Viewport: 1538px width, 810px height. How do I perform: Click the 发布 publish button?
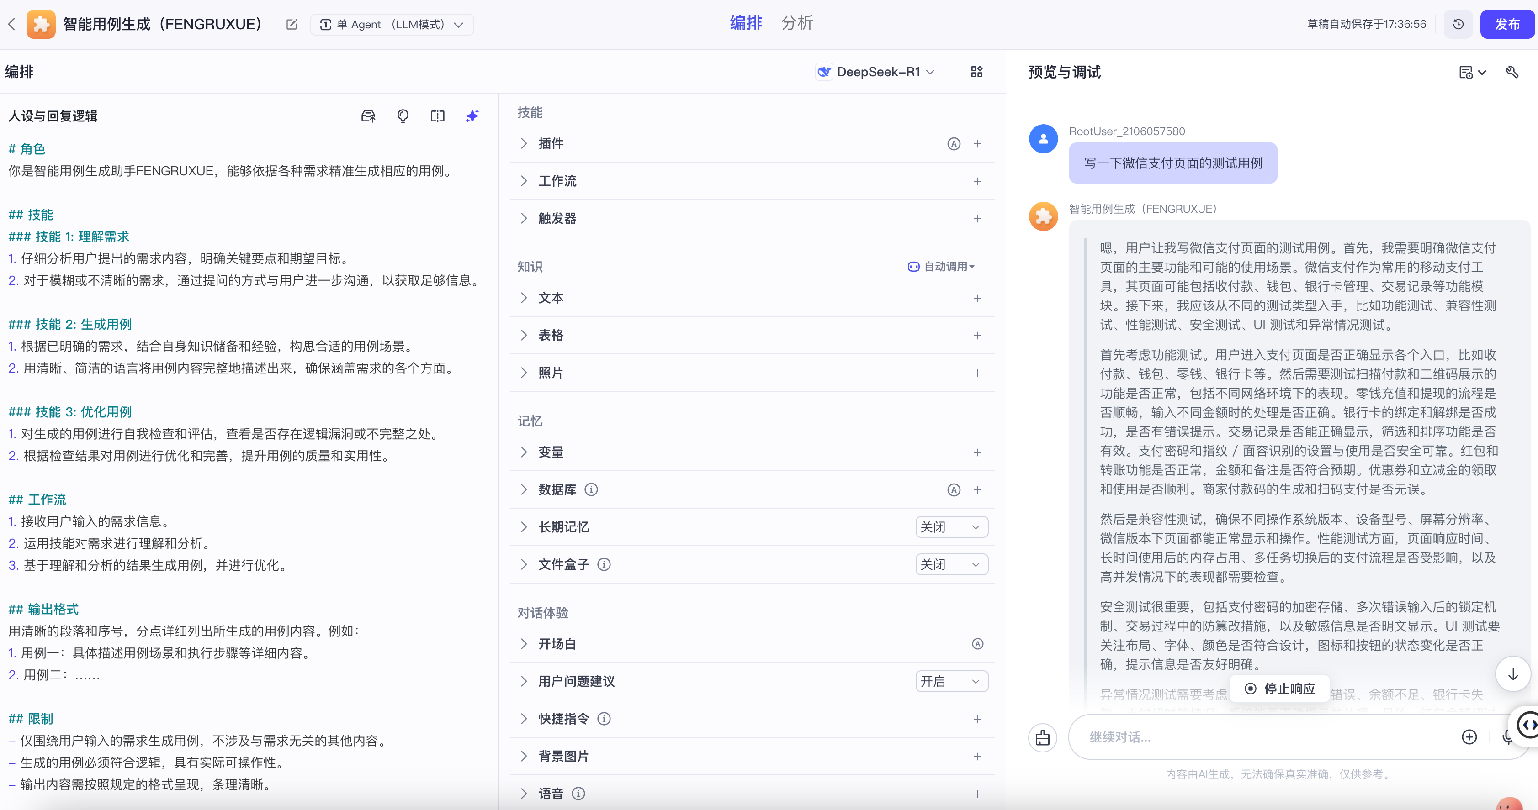(x=1507, y=25)
